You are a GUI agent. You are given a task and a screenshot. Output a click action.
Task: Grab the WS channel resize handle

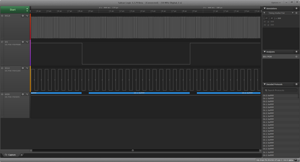coord(2,64)
